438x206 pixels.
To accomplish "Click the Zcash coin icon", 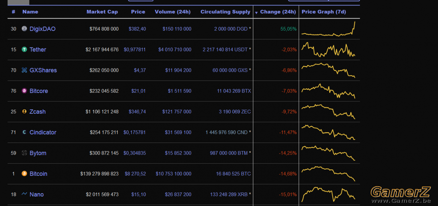I will click(24, 112).
